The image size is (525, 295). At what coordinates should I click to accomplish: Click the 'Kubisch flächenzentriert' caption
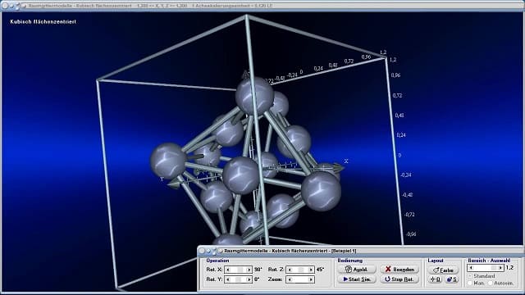[43, 22]
